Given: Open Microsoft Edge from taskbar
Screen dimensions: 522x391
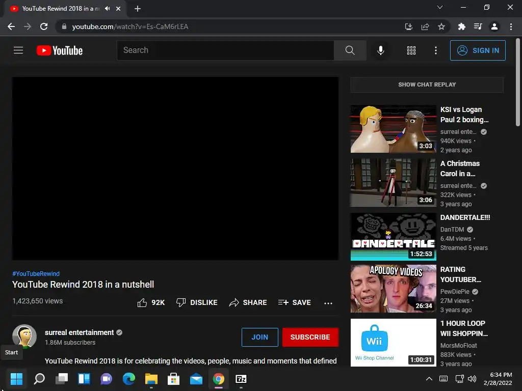Looking at the screenshot, I should pos(129,379).
